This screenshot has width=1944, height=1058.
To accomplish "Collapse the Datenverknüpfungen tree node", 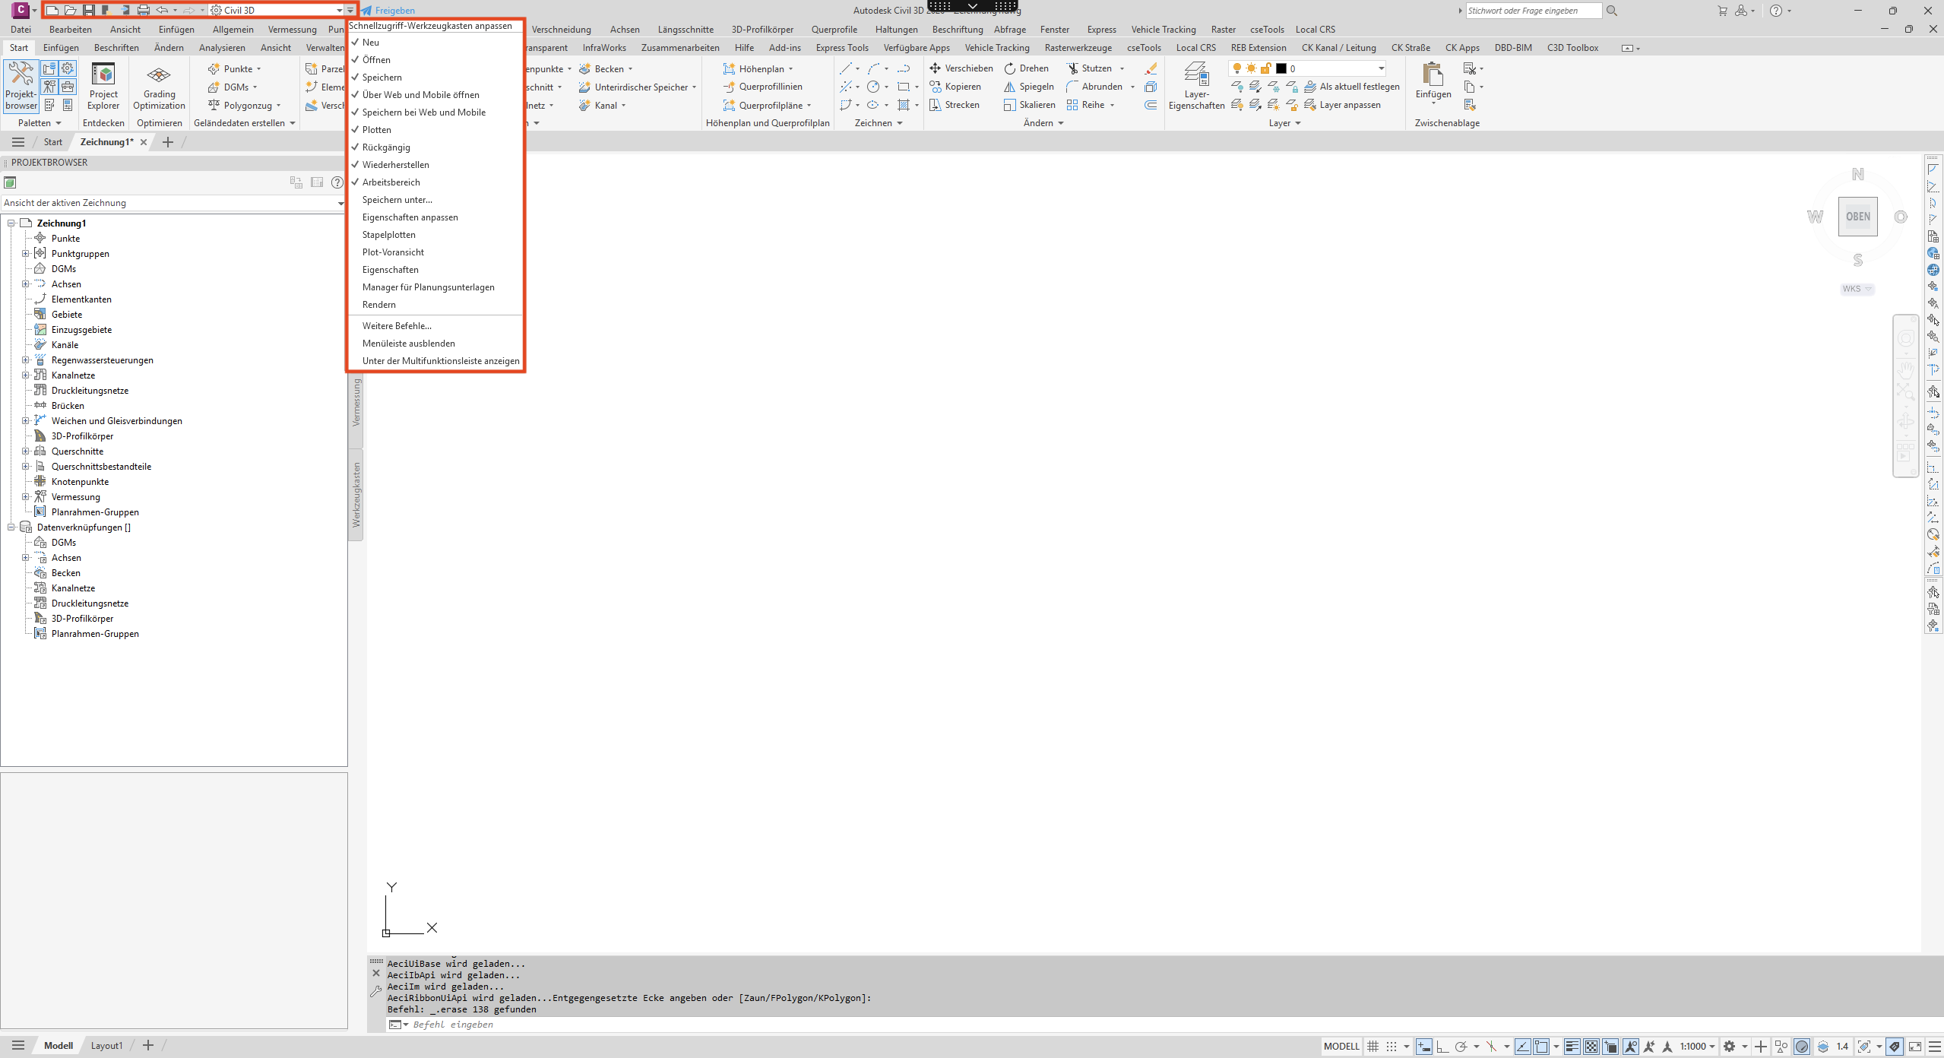I will 11,527.
